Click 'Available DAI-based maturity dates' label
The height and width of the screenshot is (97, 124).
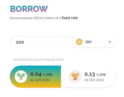point(39,60)
